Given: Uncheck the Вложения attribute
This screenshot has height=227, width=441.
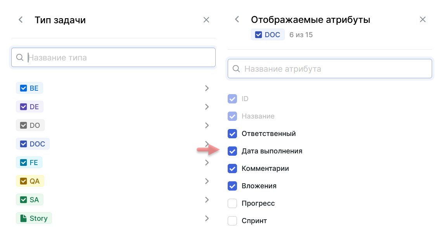Looking at the screenshot, I should (x=232, y=186).
